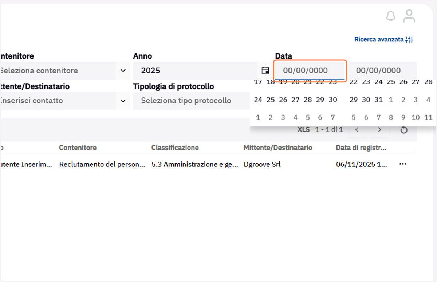Select day 31 in right calendar
The width and height of the screenshot is (437, 282).
378,100
